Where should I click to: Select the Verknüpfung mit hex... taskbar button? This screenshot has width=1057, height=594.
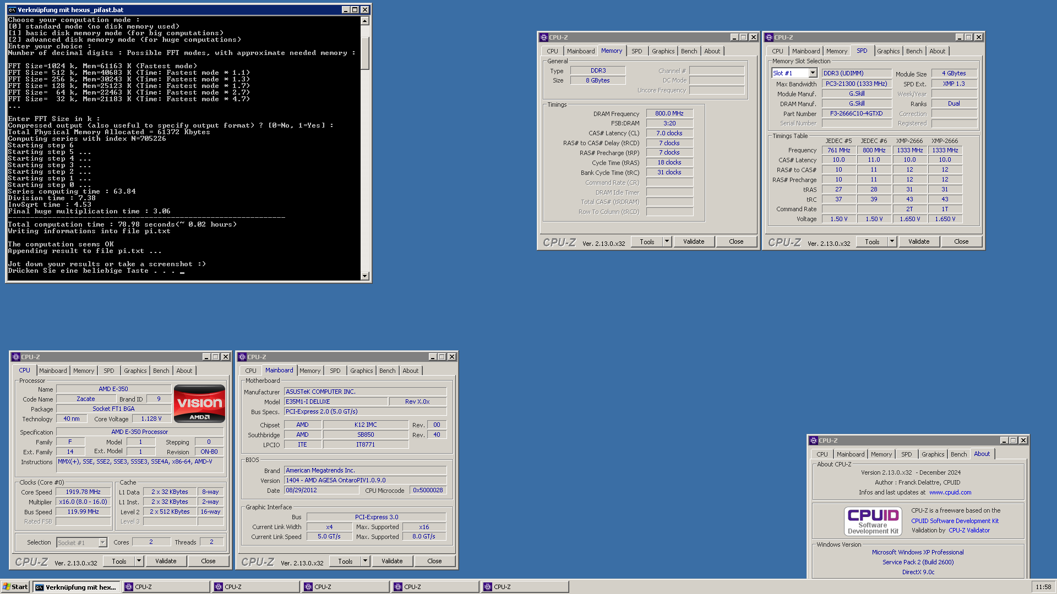point(76,587)
